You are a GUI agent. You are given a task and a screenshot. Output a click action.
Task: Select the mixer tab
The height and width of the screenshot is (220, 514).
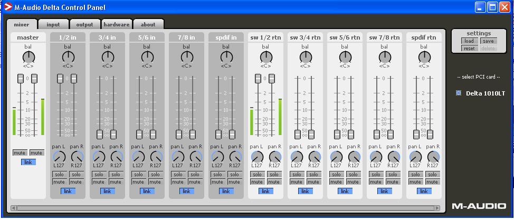coord(21,25)
